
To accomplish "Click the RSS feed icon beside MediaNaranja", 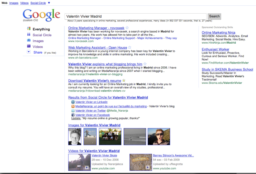I will point(73,106).
